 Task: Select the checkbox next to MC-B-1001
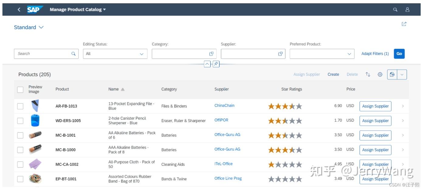coord(20,135)
